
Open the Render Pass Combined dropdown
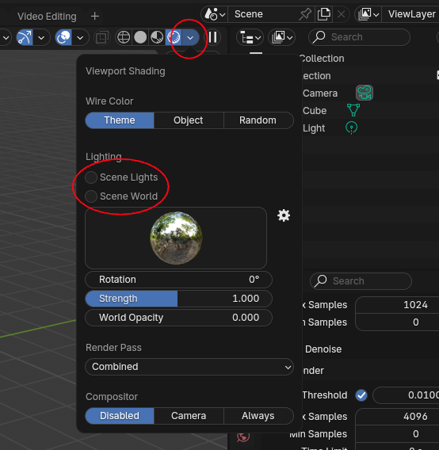[189, 367]
